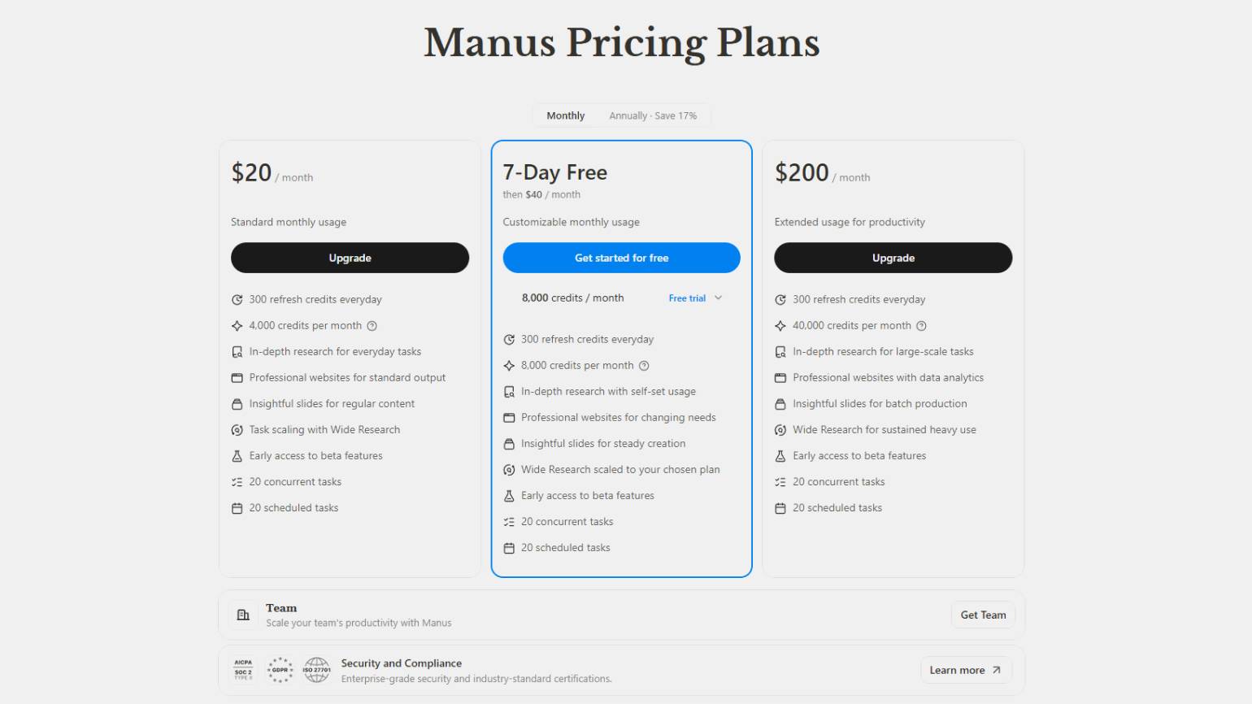
Task: Upgrade to the $20 monthly plan
Action: [350, 258]
